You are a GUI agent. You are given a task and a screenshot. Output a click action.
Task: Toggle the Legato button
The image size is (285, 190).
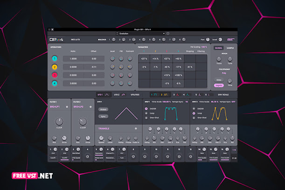tap(219, 85)
